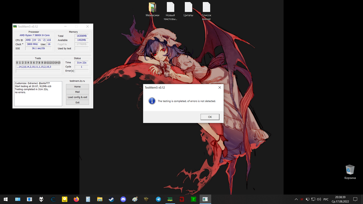Image resolution: width=363 pixels, height=204 pixels.
Task: Click the Usec value 16
Action: [x=49, y=44]
